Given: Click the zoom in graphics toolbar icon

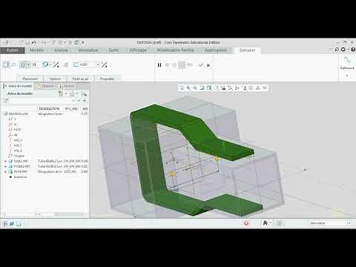Looking at the screenshot, I should (x=188, y=88).
